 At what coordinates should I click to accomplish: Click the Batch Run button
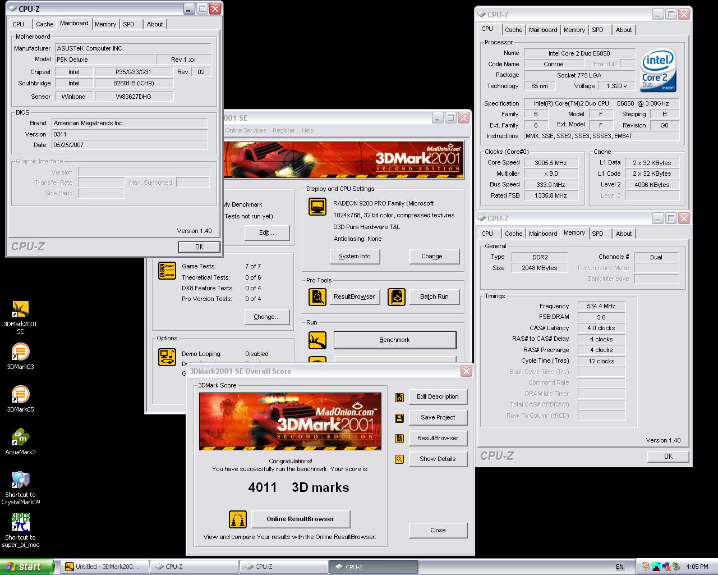[434, 296]
